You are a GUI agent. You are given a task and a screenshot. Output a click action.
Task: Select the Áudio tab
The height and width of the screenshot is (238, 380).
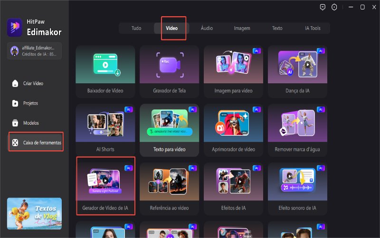207,28
